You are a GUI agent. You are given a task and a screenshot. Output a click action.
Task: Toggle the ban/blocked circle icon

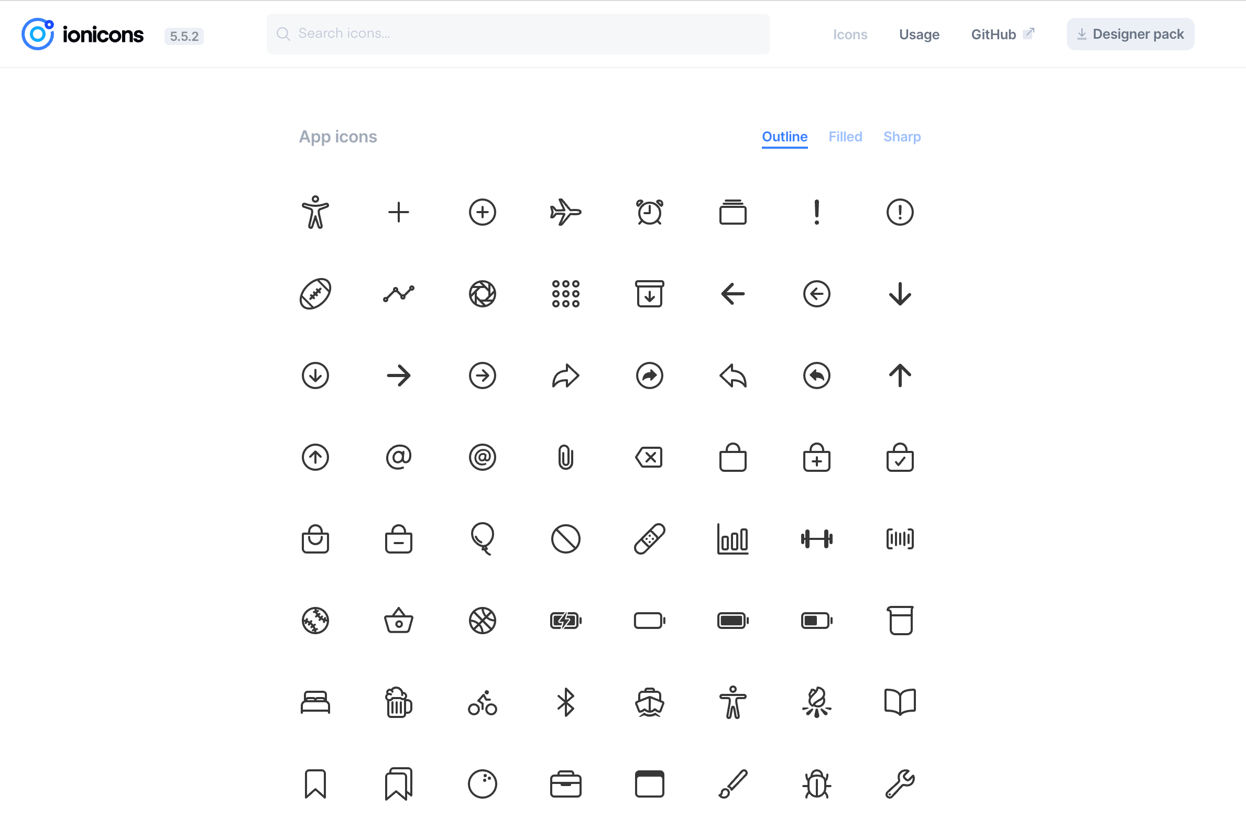point(565,539)
